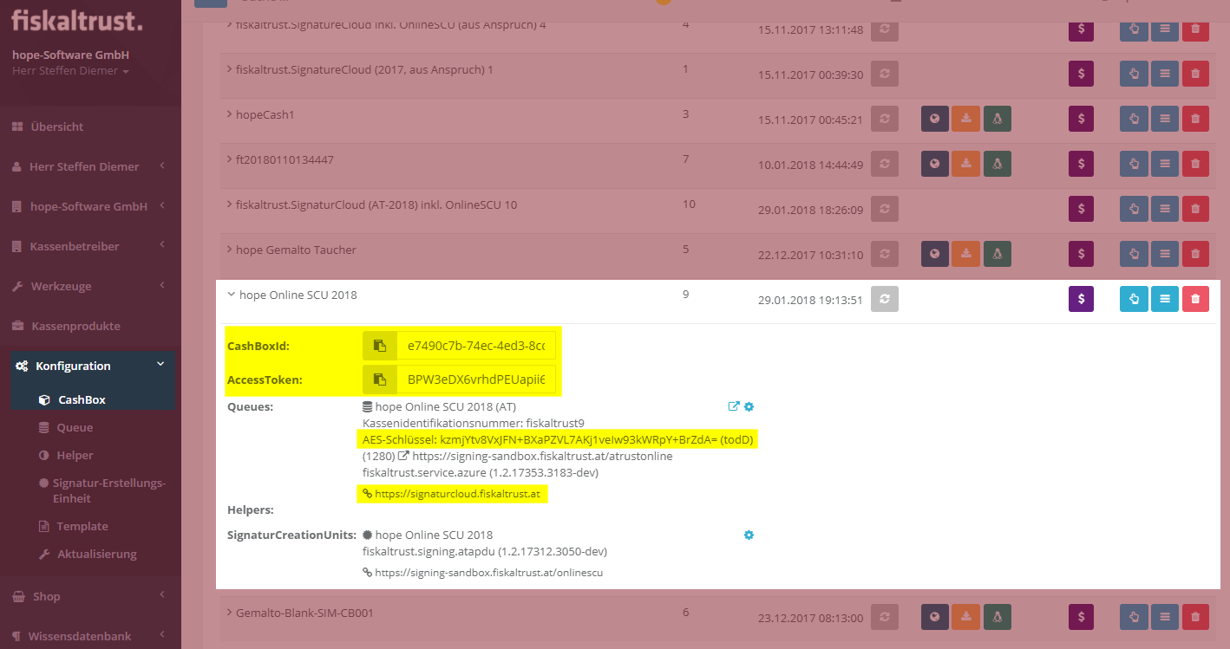Click dollar button for SignatureCloud (2017, aus Anspruch) 1
The height and width of the screenshot is (649, 1230).
tap(1081, 74)
